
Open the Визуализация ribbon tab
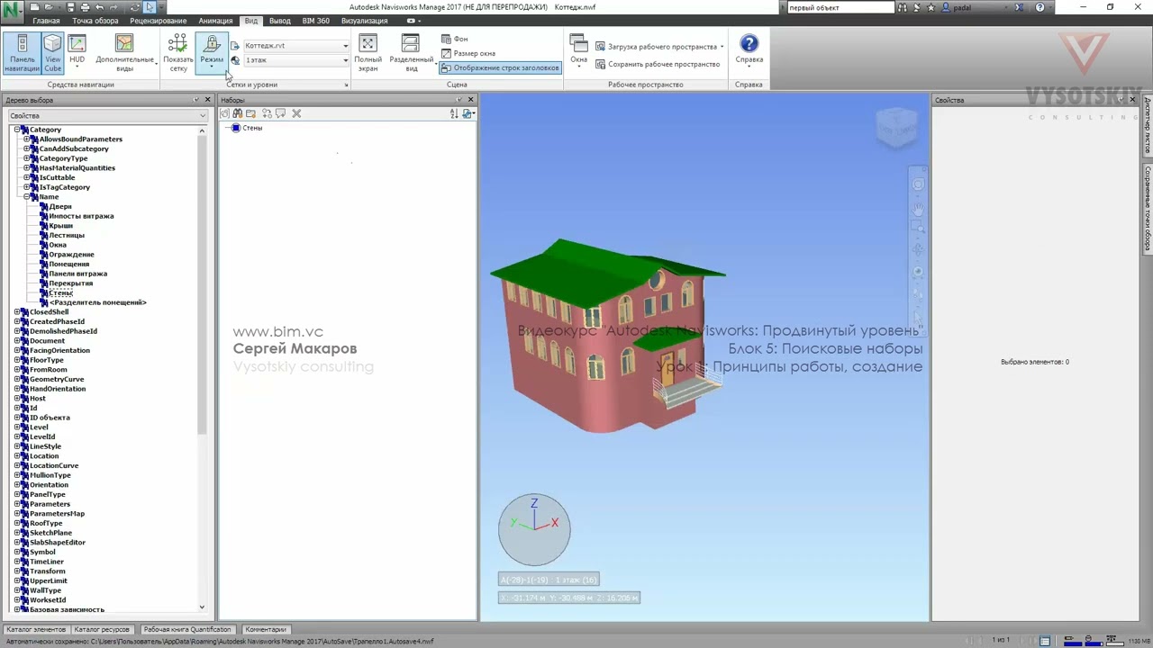click(365, 21)
